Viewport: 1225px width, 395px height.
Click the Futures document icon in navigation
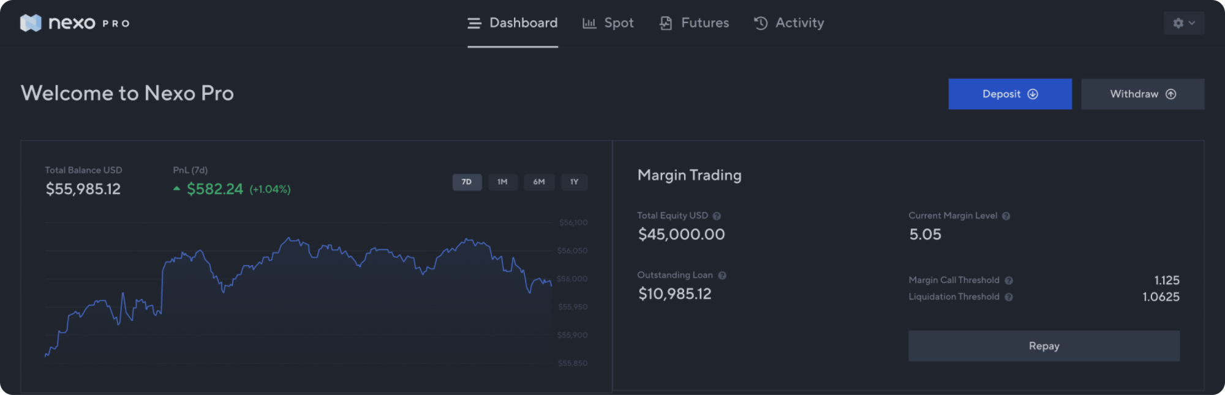666,23
